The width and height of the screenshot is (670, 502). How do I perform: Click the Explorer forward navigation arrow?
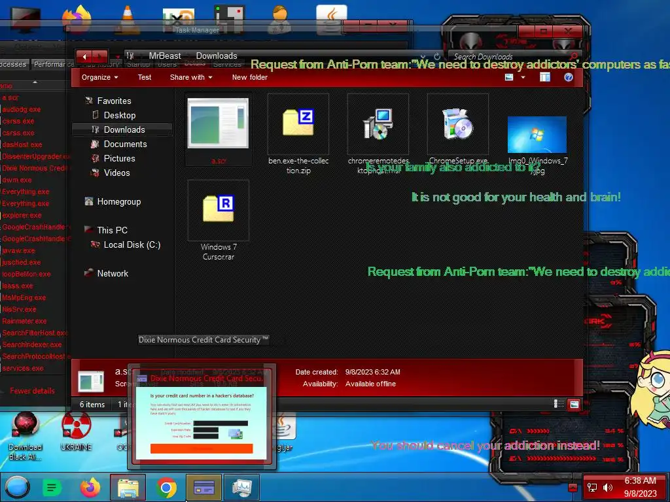point(99,56)
